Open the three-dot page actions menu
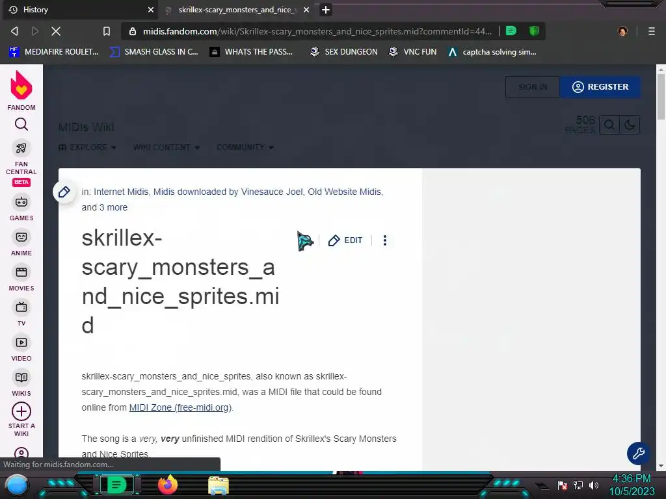This screenshot has width=666, height=499. click(385, 240)
